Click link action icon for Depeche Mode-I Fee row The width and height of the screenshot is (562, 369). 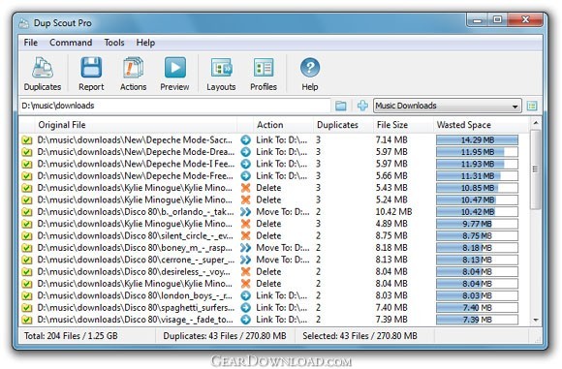tap(245, 164)
